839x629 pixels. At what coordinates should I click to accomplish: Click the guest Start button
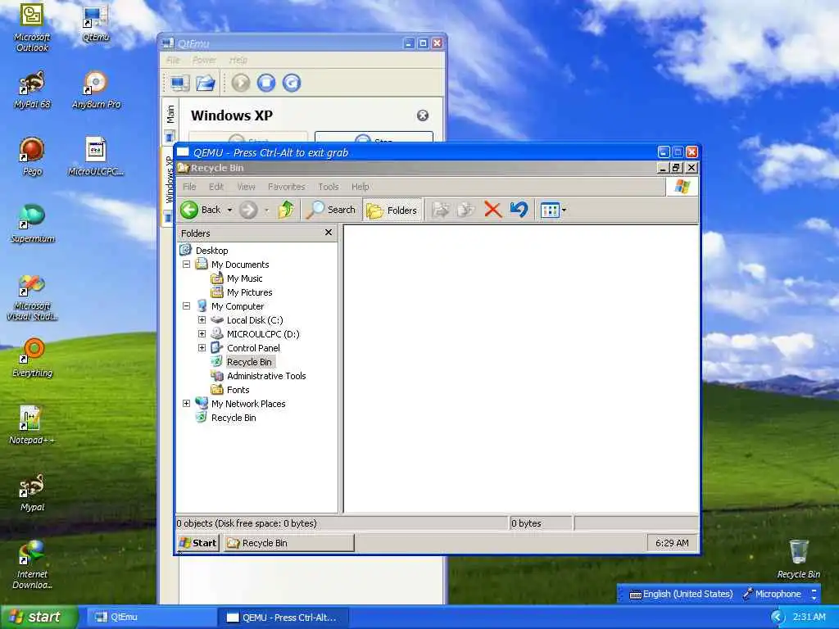198,543
